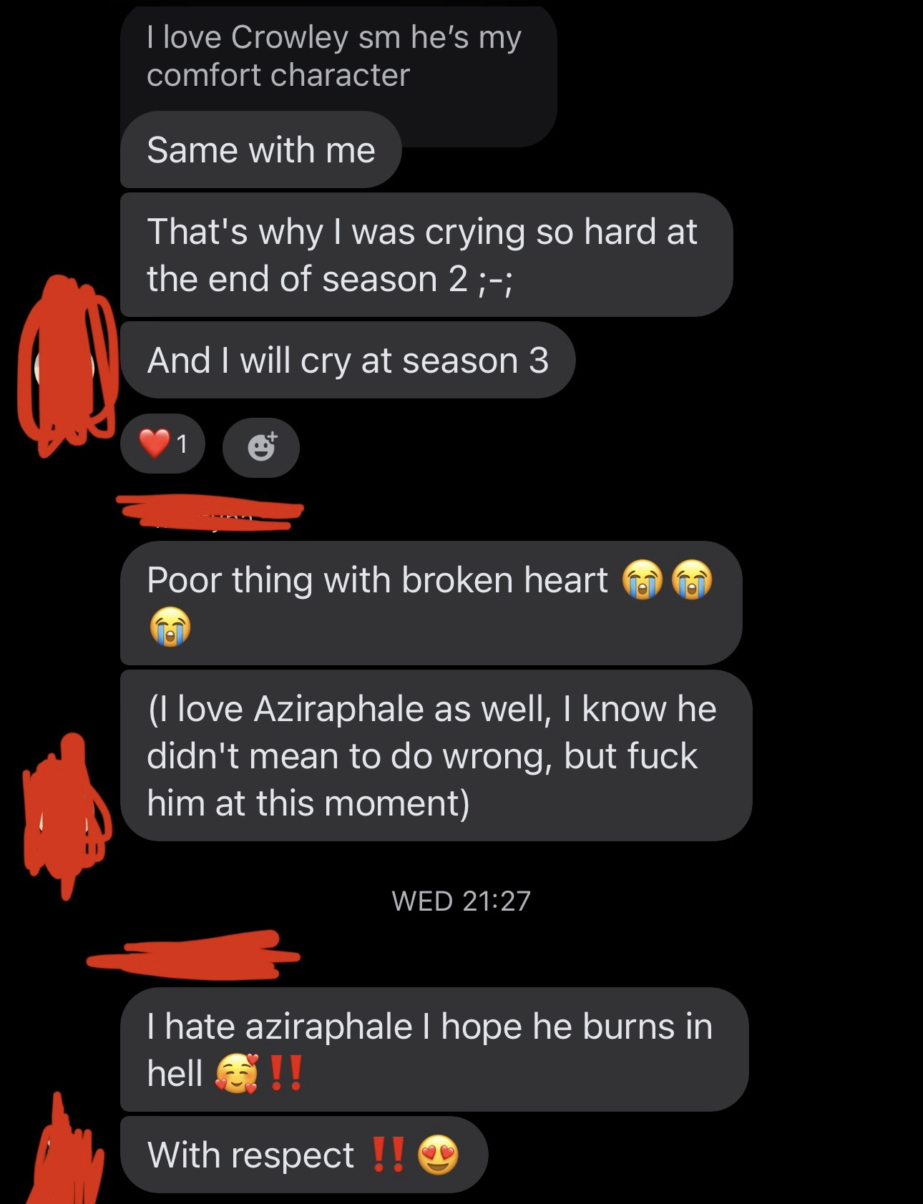Screen dimensions: 923x1204
Task: Tap the red heart reaction count
Action: 162,444
